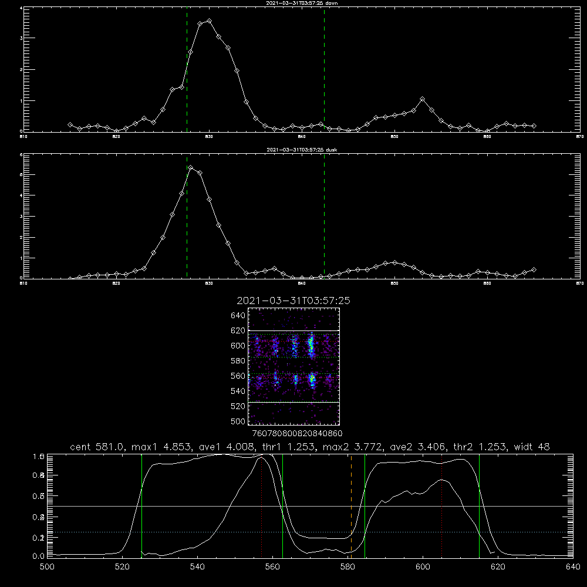This screenshot has height=587, width=587.
Task: Click the '830' x-axis label under the dawn plot
Action: coord(209,137)
